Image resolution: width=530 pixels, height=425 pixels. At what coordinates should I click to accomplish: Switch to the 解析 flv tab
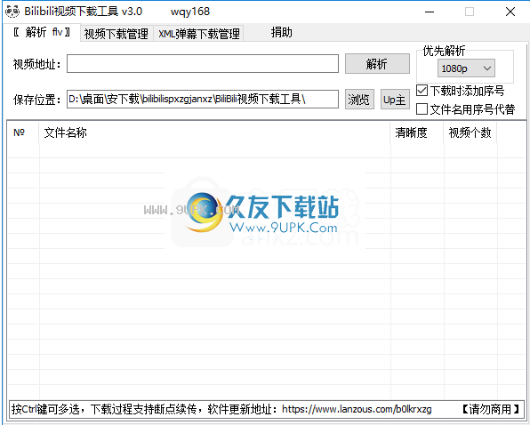[x=42, y=32]
